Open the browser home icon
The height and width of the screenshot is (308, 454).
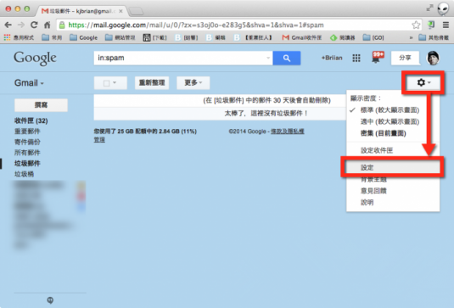click(48, 25)
